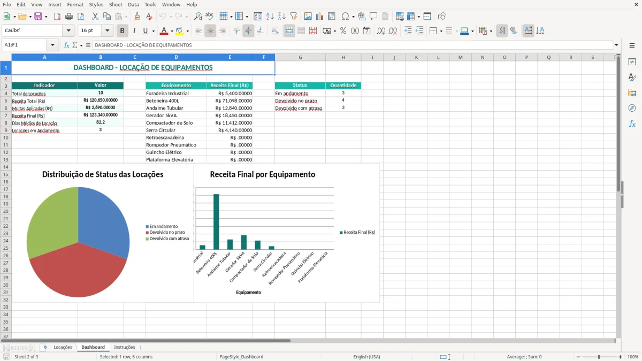Open the Sidebar Properties deck

[x=632, y=62]
